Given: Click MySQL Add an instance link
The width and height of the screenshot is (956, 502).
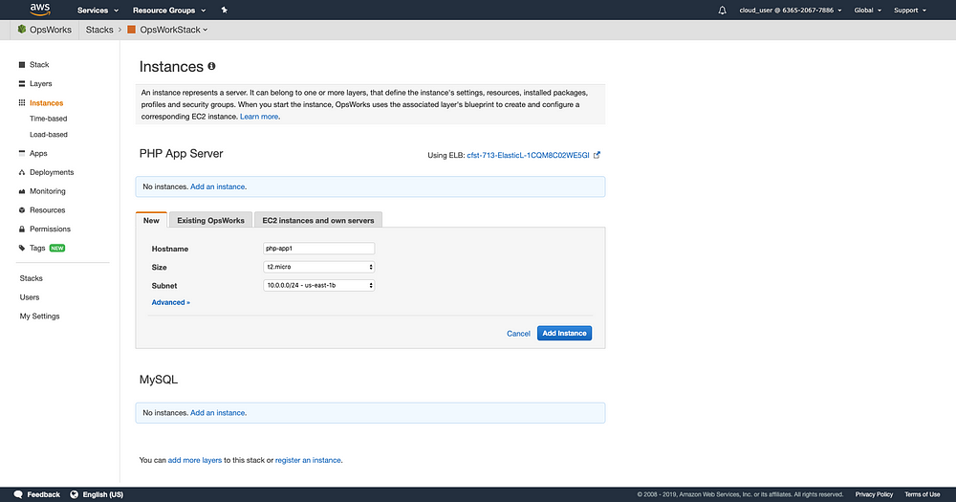Looking at the screenshot, I should (x=218, y=413).
